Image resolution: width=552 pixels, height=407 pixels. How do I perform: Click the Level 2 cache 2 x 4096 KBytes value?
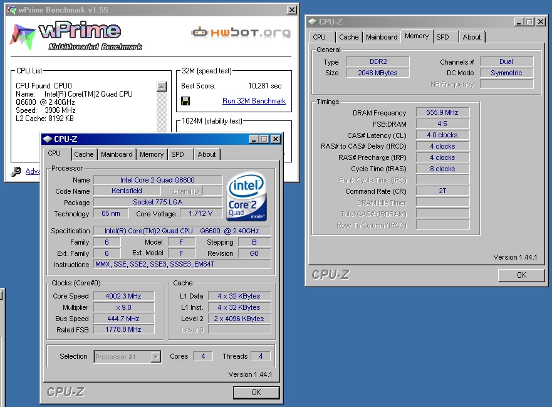(239, 319)
